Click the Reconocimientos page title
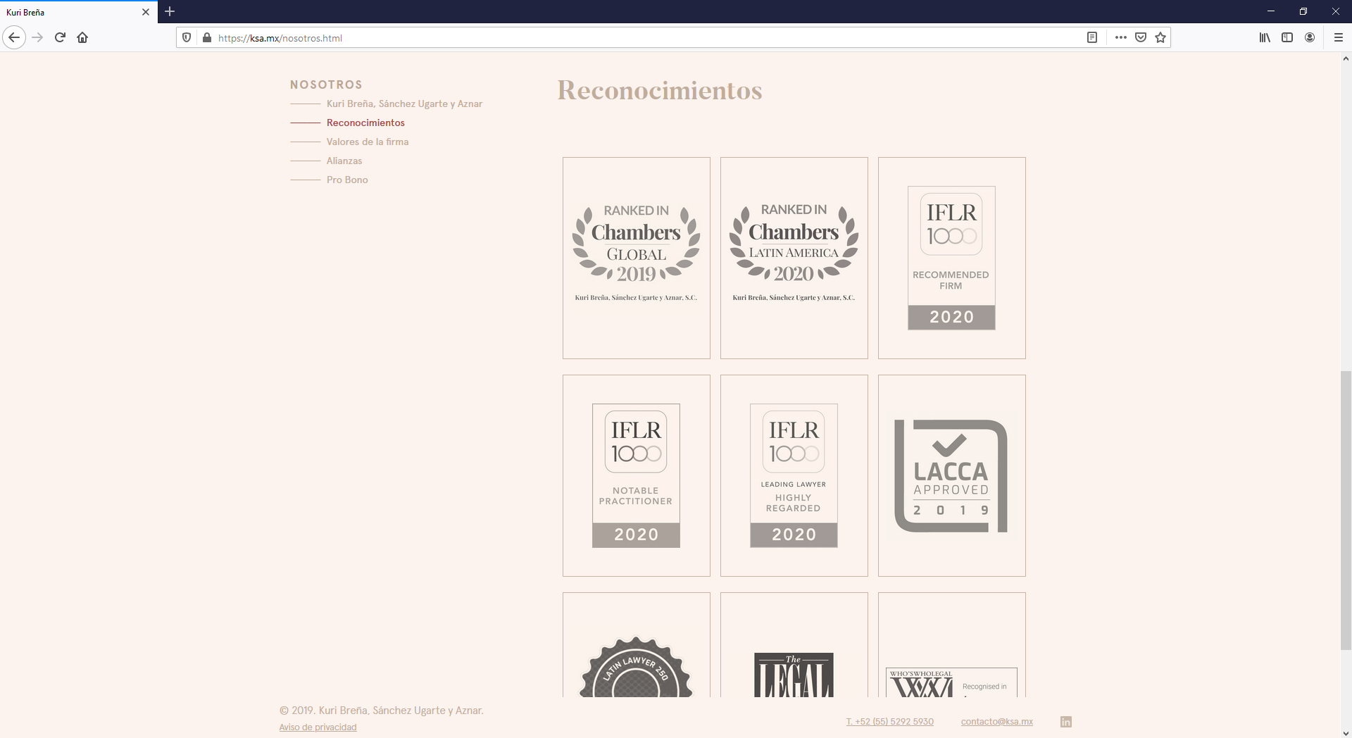This screenshot has height=738, width=1352. 660,90
